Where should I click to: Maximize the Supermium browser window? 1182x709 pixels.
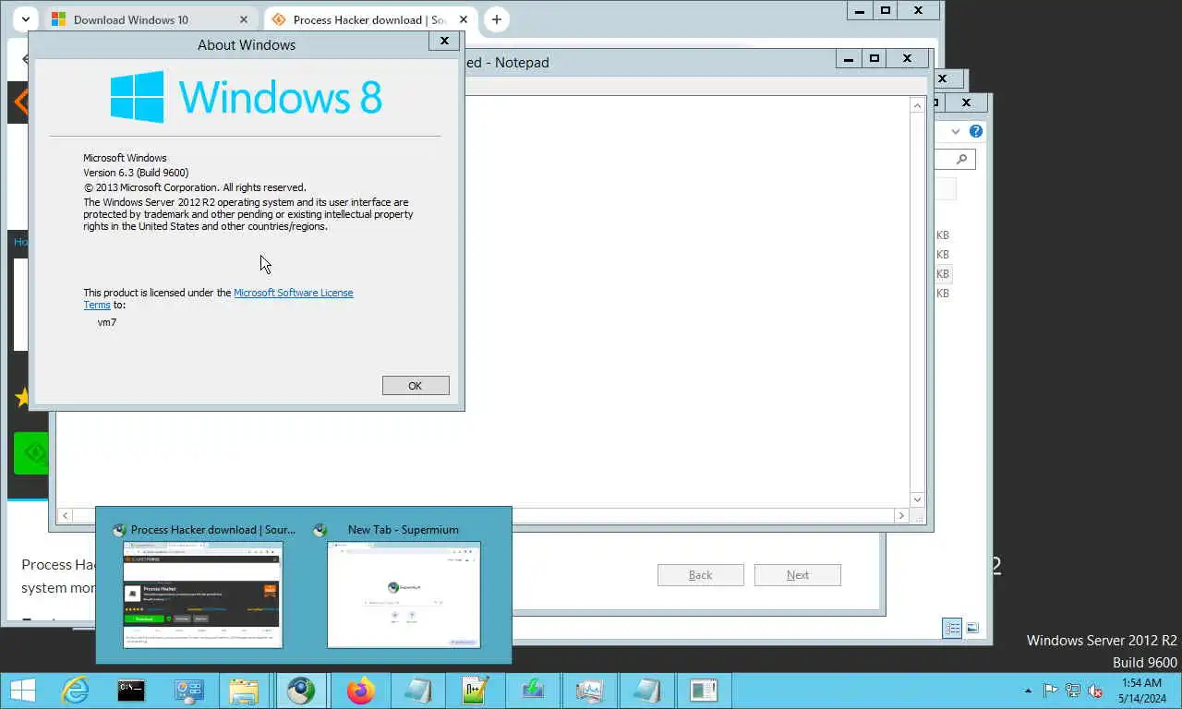tap(885, 11)
